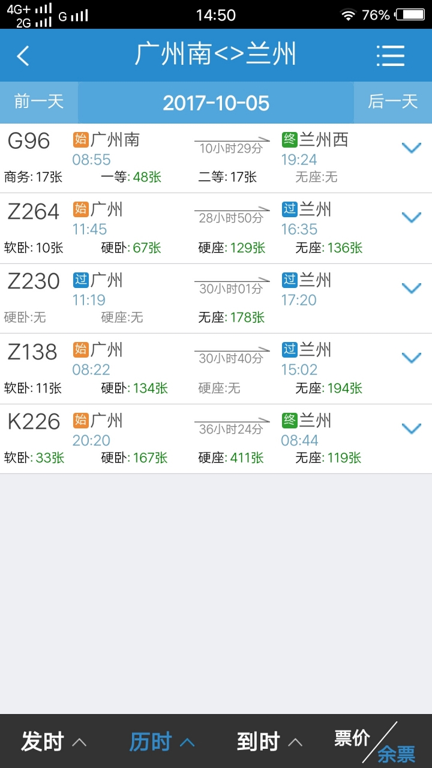Tap the green 终 icon beside 兰州西
Screen dimensions: 432x768
point(290,140)
